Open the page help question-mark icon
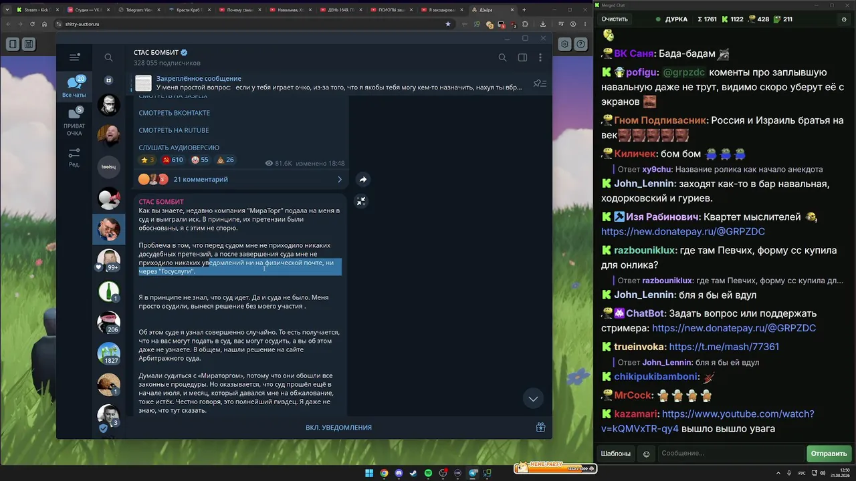 coord(581,44)
